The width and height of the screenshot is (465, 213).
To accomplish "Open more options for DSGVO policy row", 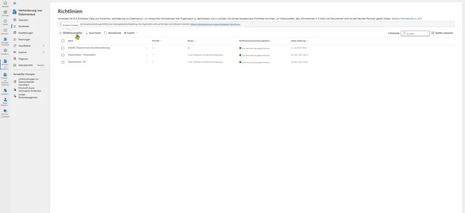I will [146, 48].
